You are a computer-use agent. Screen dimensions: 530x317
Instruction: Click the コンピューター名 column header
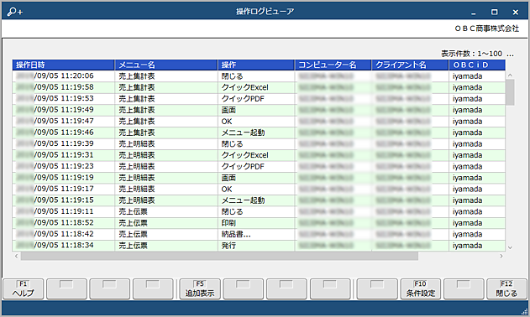coord(333,65)
